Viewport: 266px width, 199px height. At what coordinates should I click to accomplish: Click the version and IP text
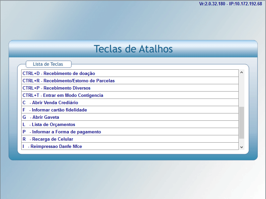tap(230, 4)
